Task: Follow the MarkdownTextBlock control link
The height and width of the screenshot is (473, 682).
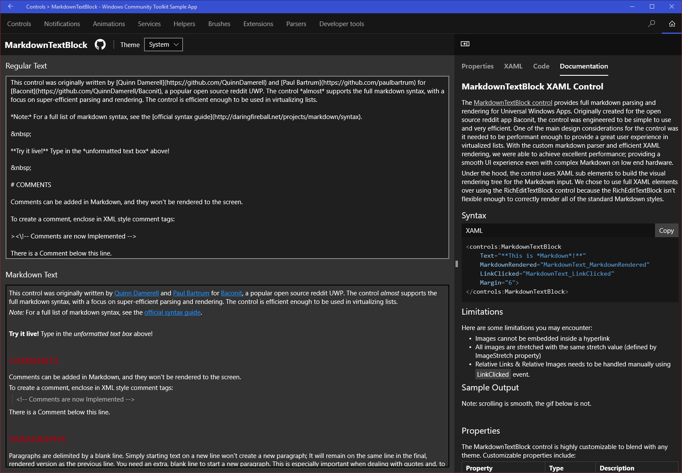Action: point(513,103)
